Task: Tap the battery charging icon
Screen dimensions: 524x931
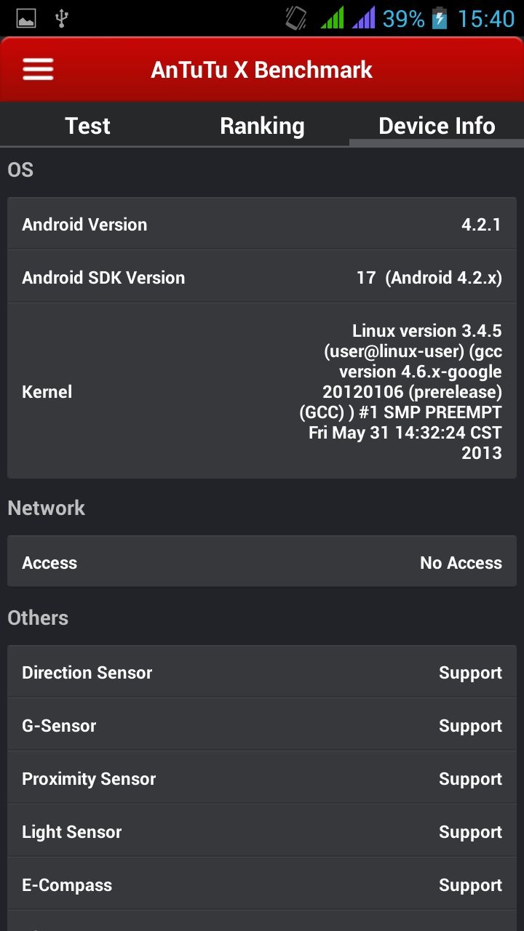Action: [x=440, y=18]
